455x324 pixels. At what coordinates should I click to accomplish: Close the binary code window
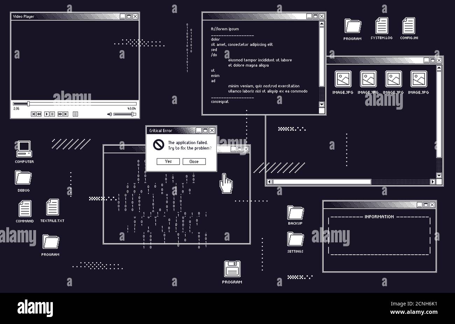pos(246,149)
